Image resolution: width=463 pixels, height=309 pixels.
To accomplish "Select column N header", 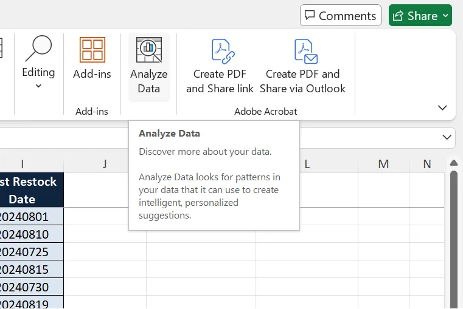I will tap(426, 164).
